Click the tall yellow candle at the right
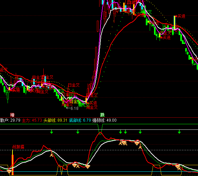 pos(174,22)
